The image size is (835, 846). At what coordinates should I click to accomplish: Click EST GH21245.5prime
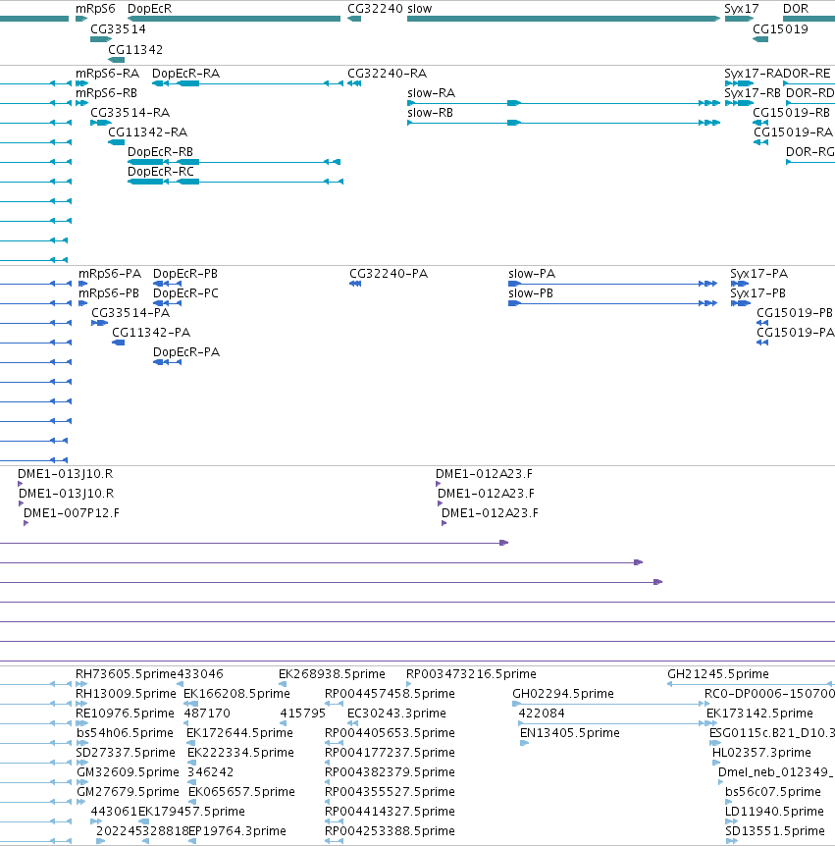click(718, 674)
